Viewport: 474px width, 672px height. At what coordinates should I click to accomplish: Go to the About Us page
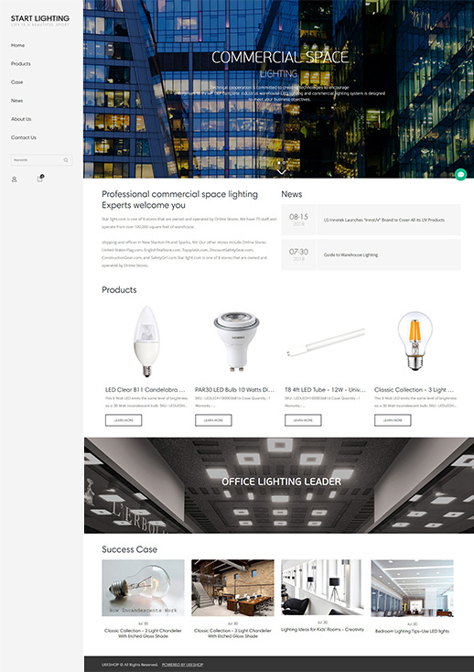coord(21,119)
